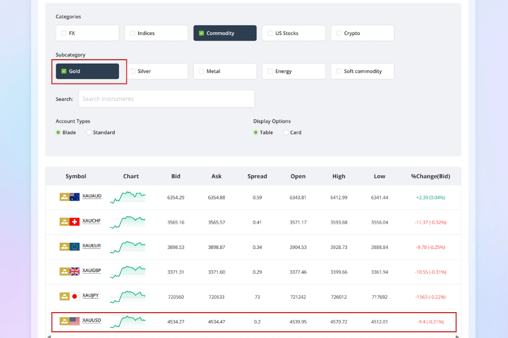Open the XAUAUD symbol link
The image size is (508, 338).
(91, 196)
